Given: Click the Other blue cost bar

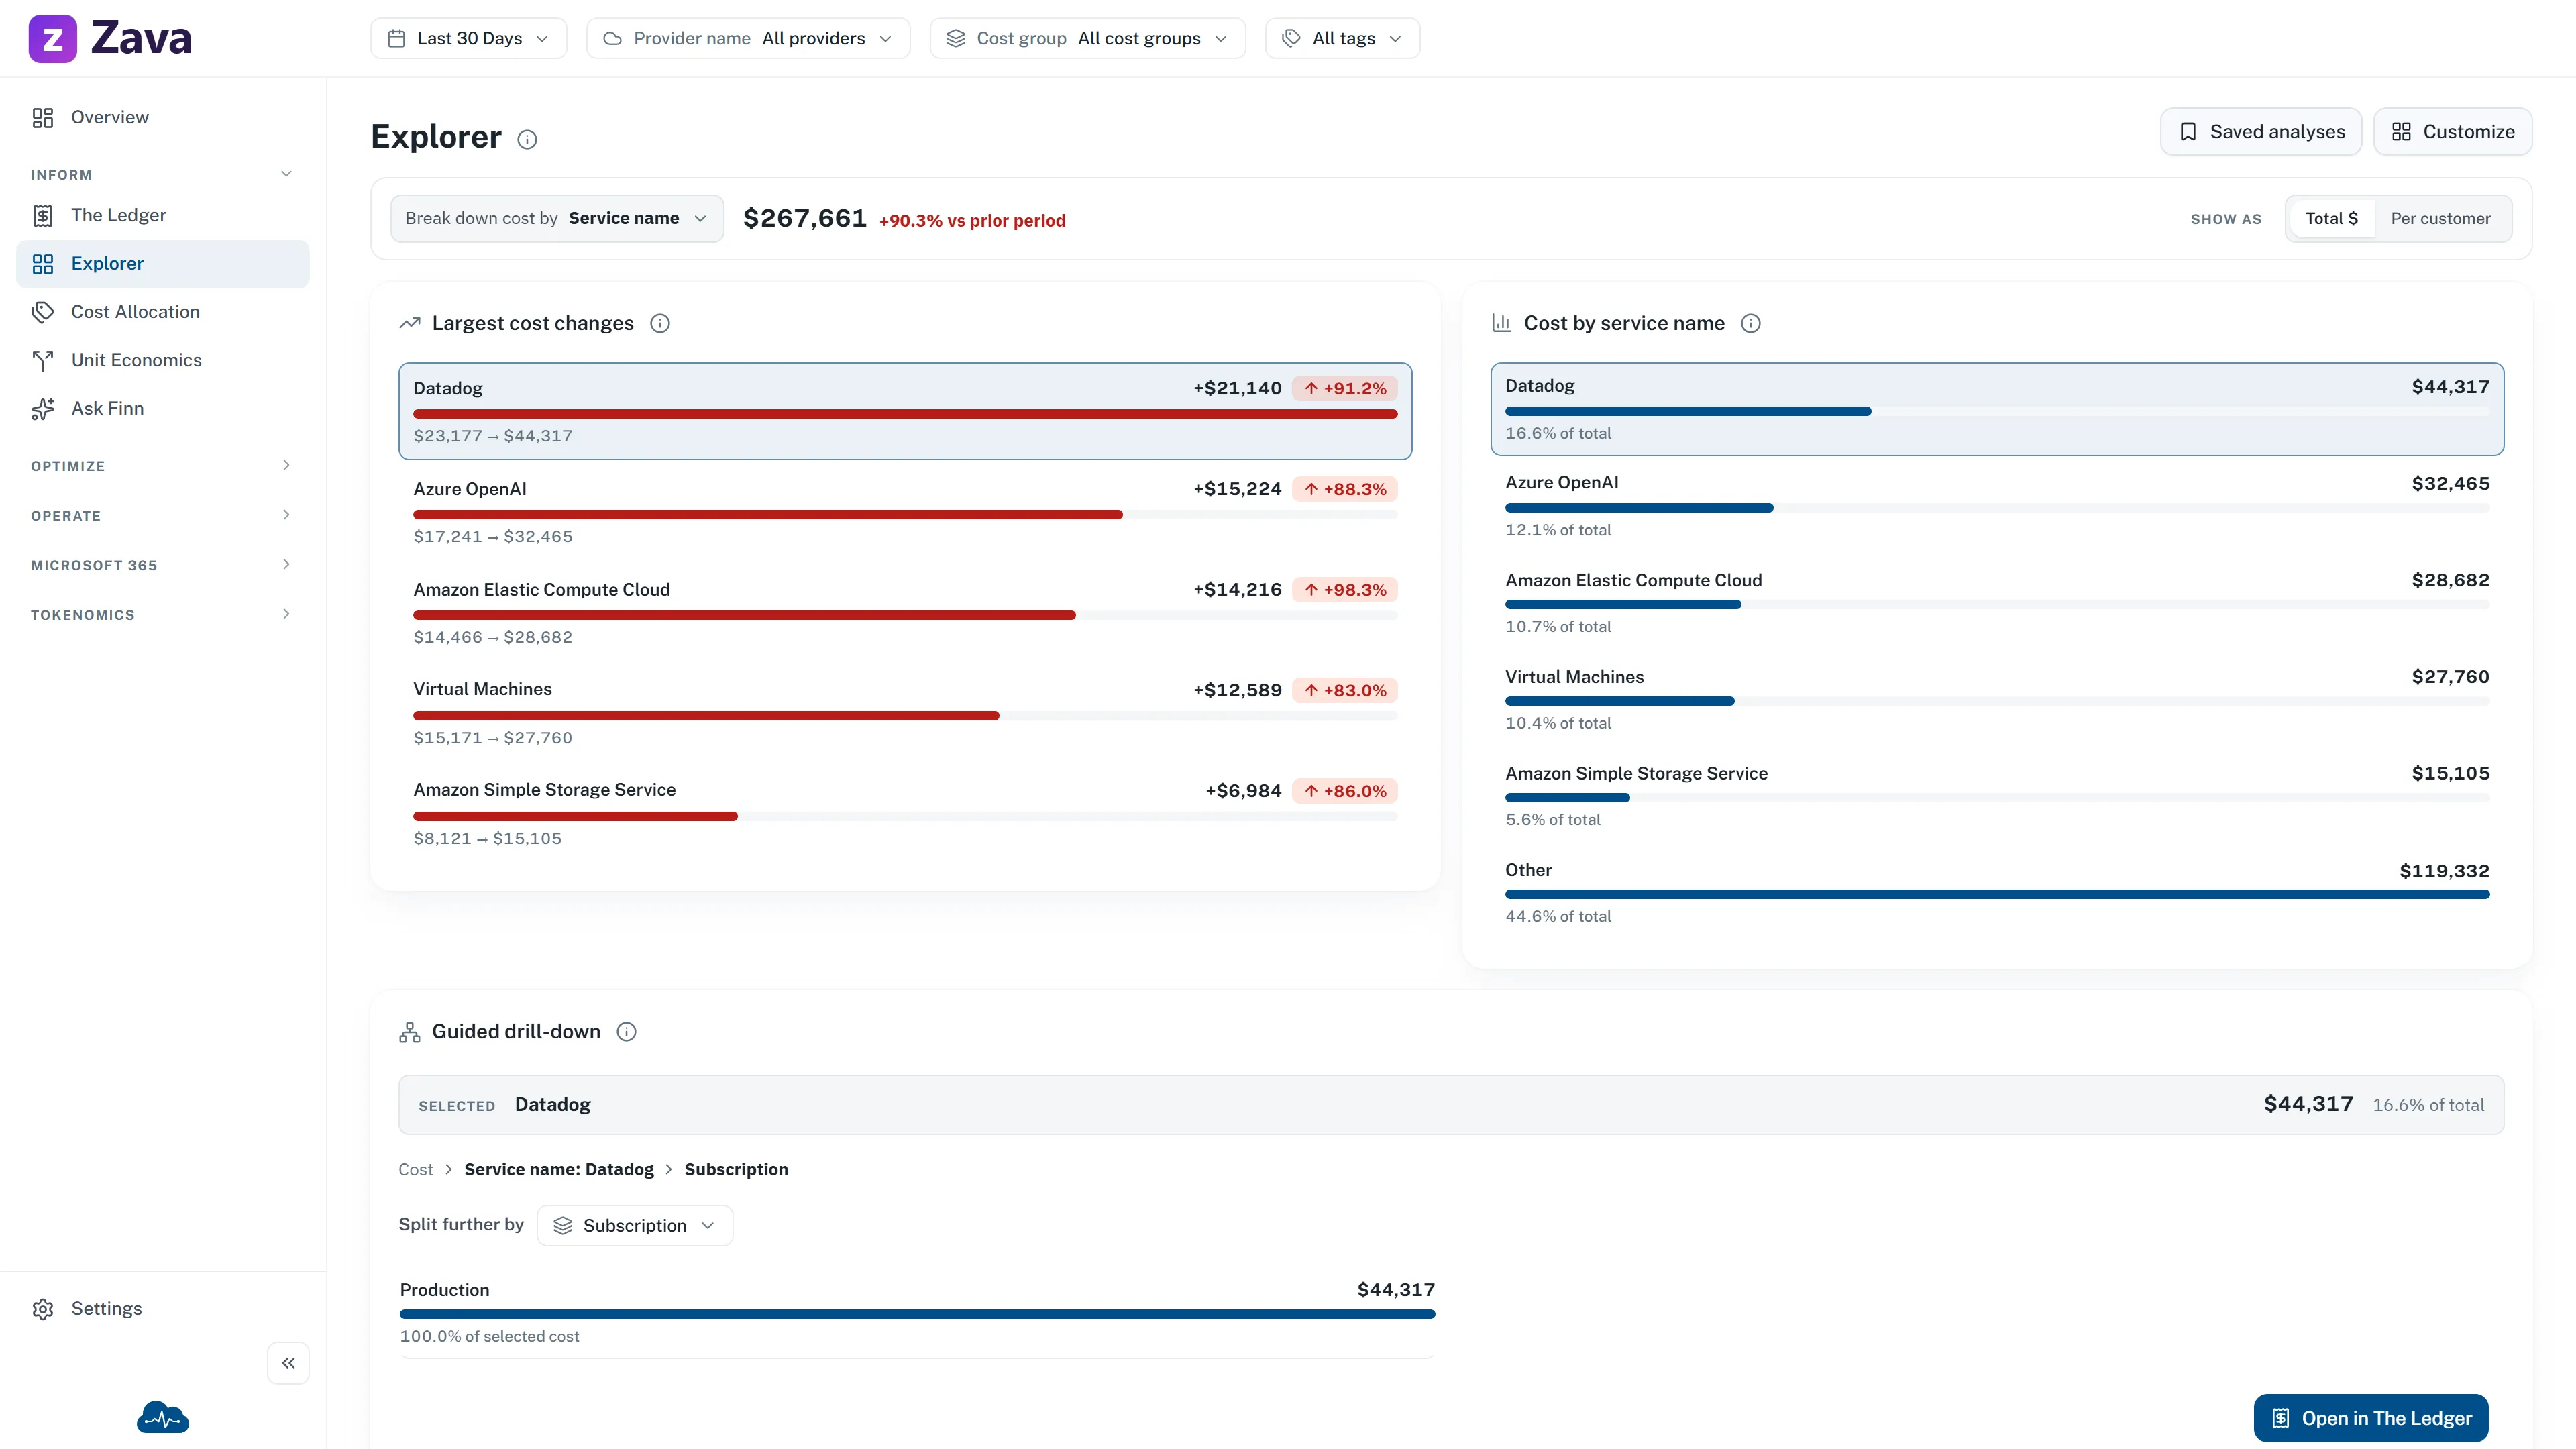Looking at the screenshot, I should click(x=1997, y=895).
